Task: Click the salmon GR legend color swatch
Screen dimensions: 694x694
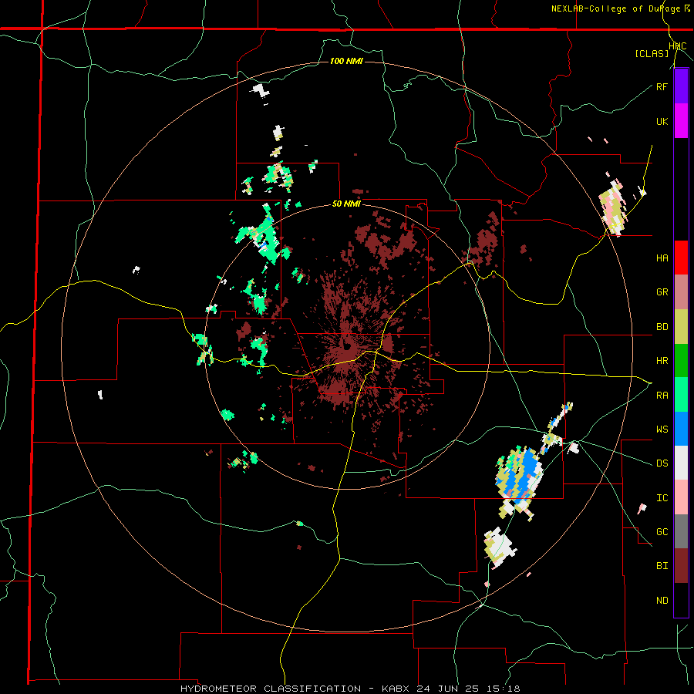Action: pos(681,292)
